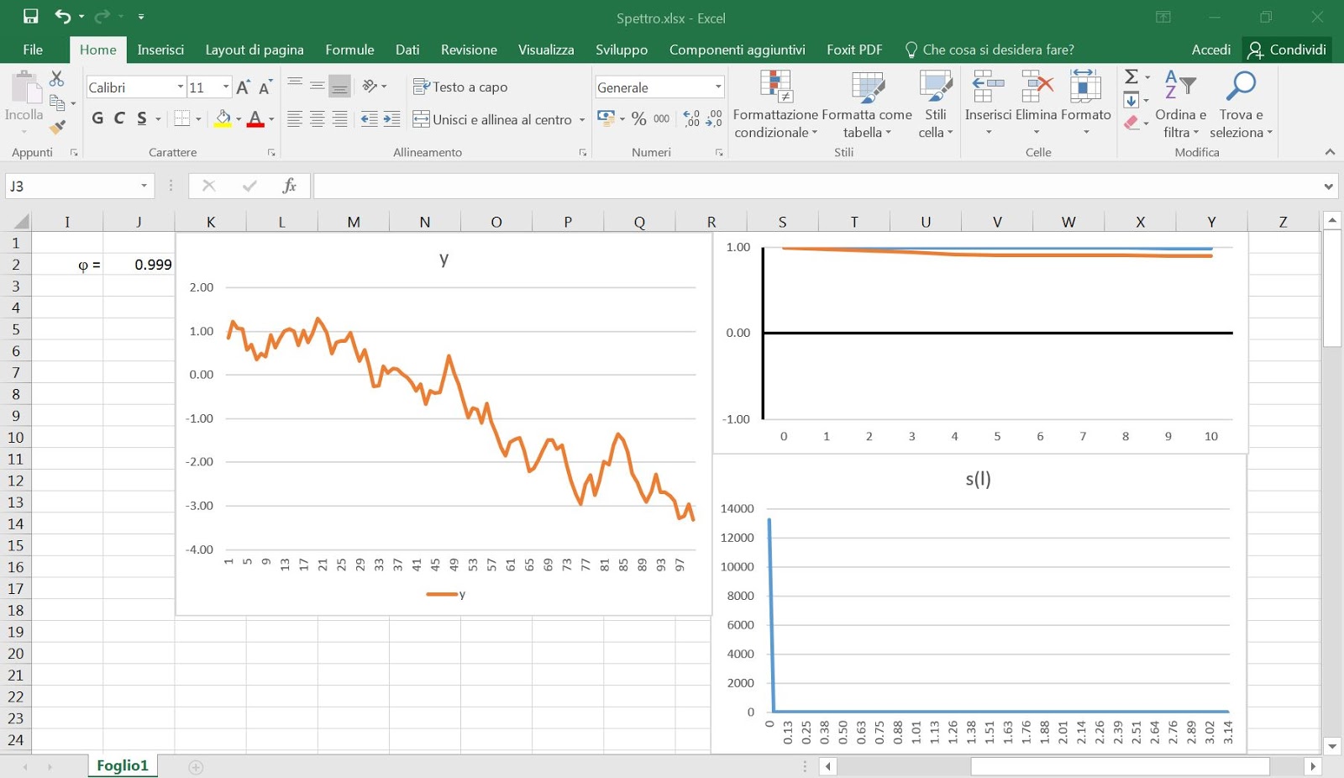Toggle Testo a capo wrap text
This screenshot has height=778, width=1344.
coord(460,87)
